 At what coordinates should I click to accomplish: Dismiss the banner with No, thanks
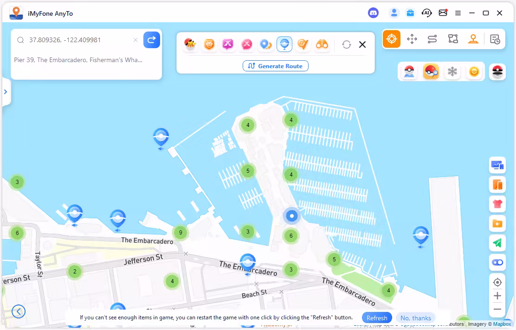415,317
